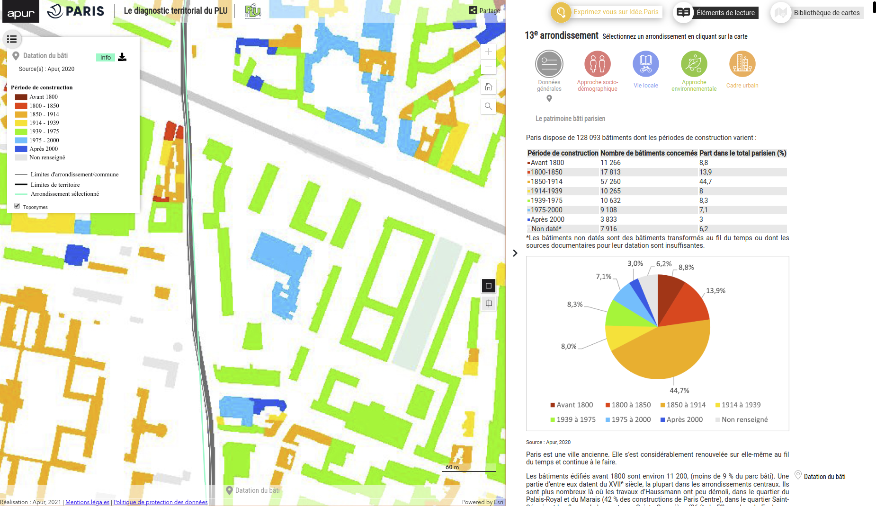Toggle the single map view square button
Screen dimensions: 876x506
point(489,286)
